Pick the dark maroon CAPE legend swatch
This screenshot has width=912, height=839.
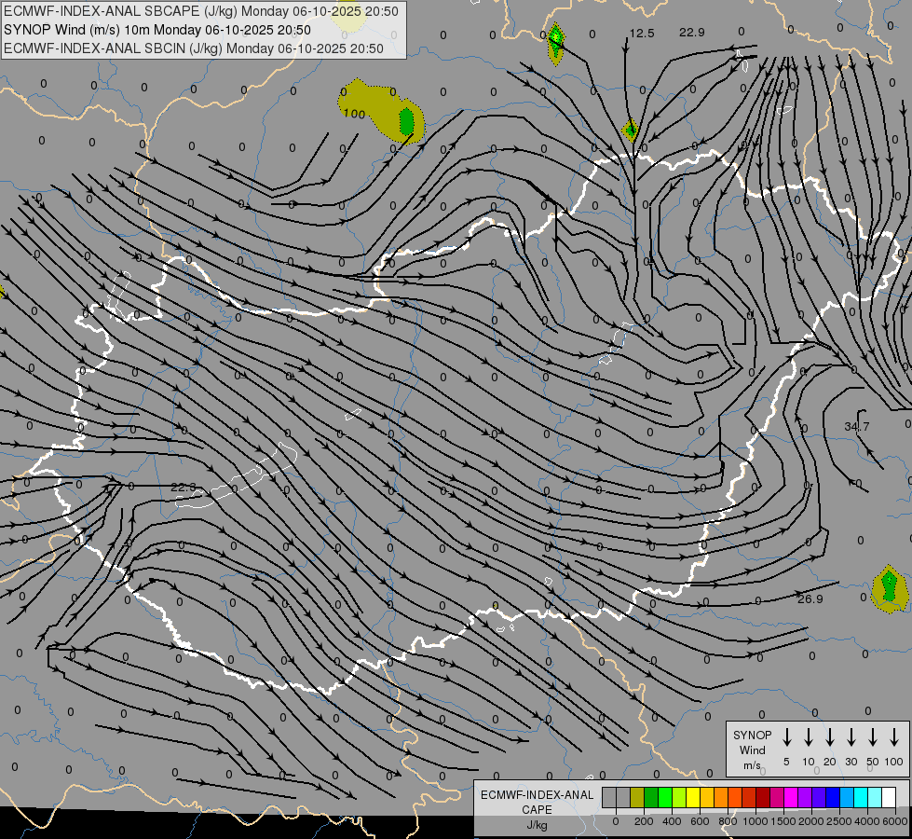coord(763,797)
